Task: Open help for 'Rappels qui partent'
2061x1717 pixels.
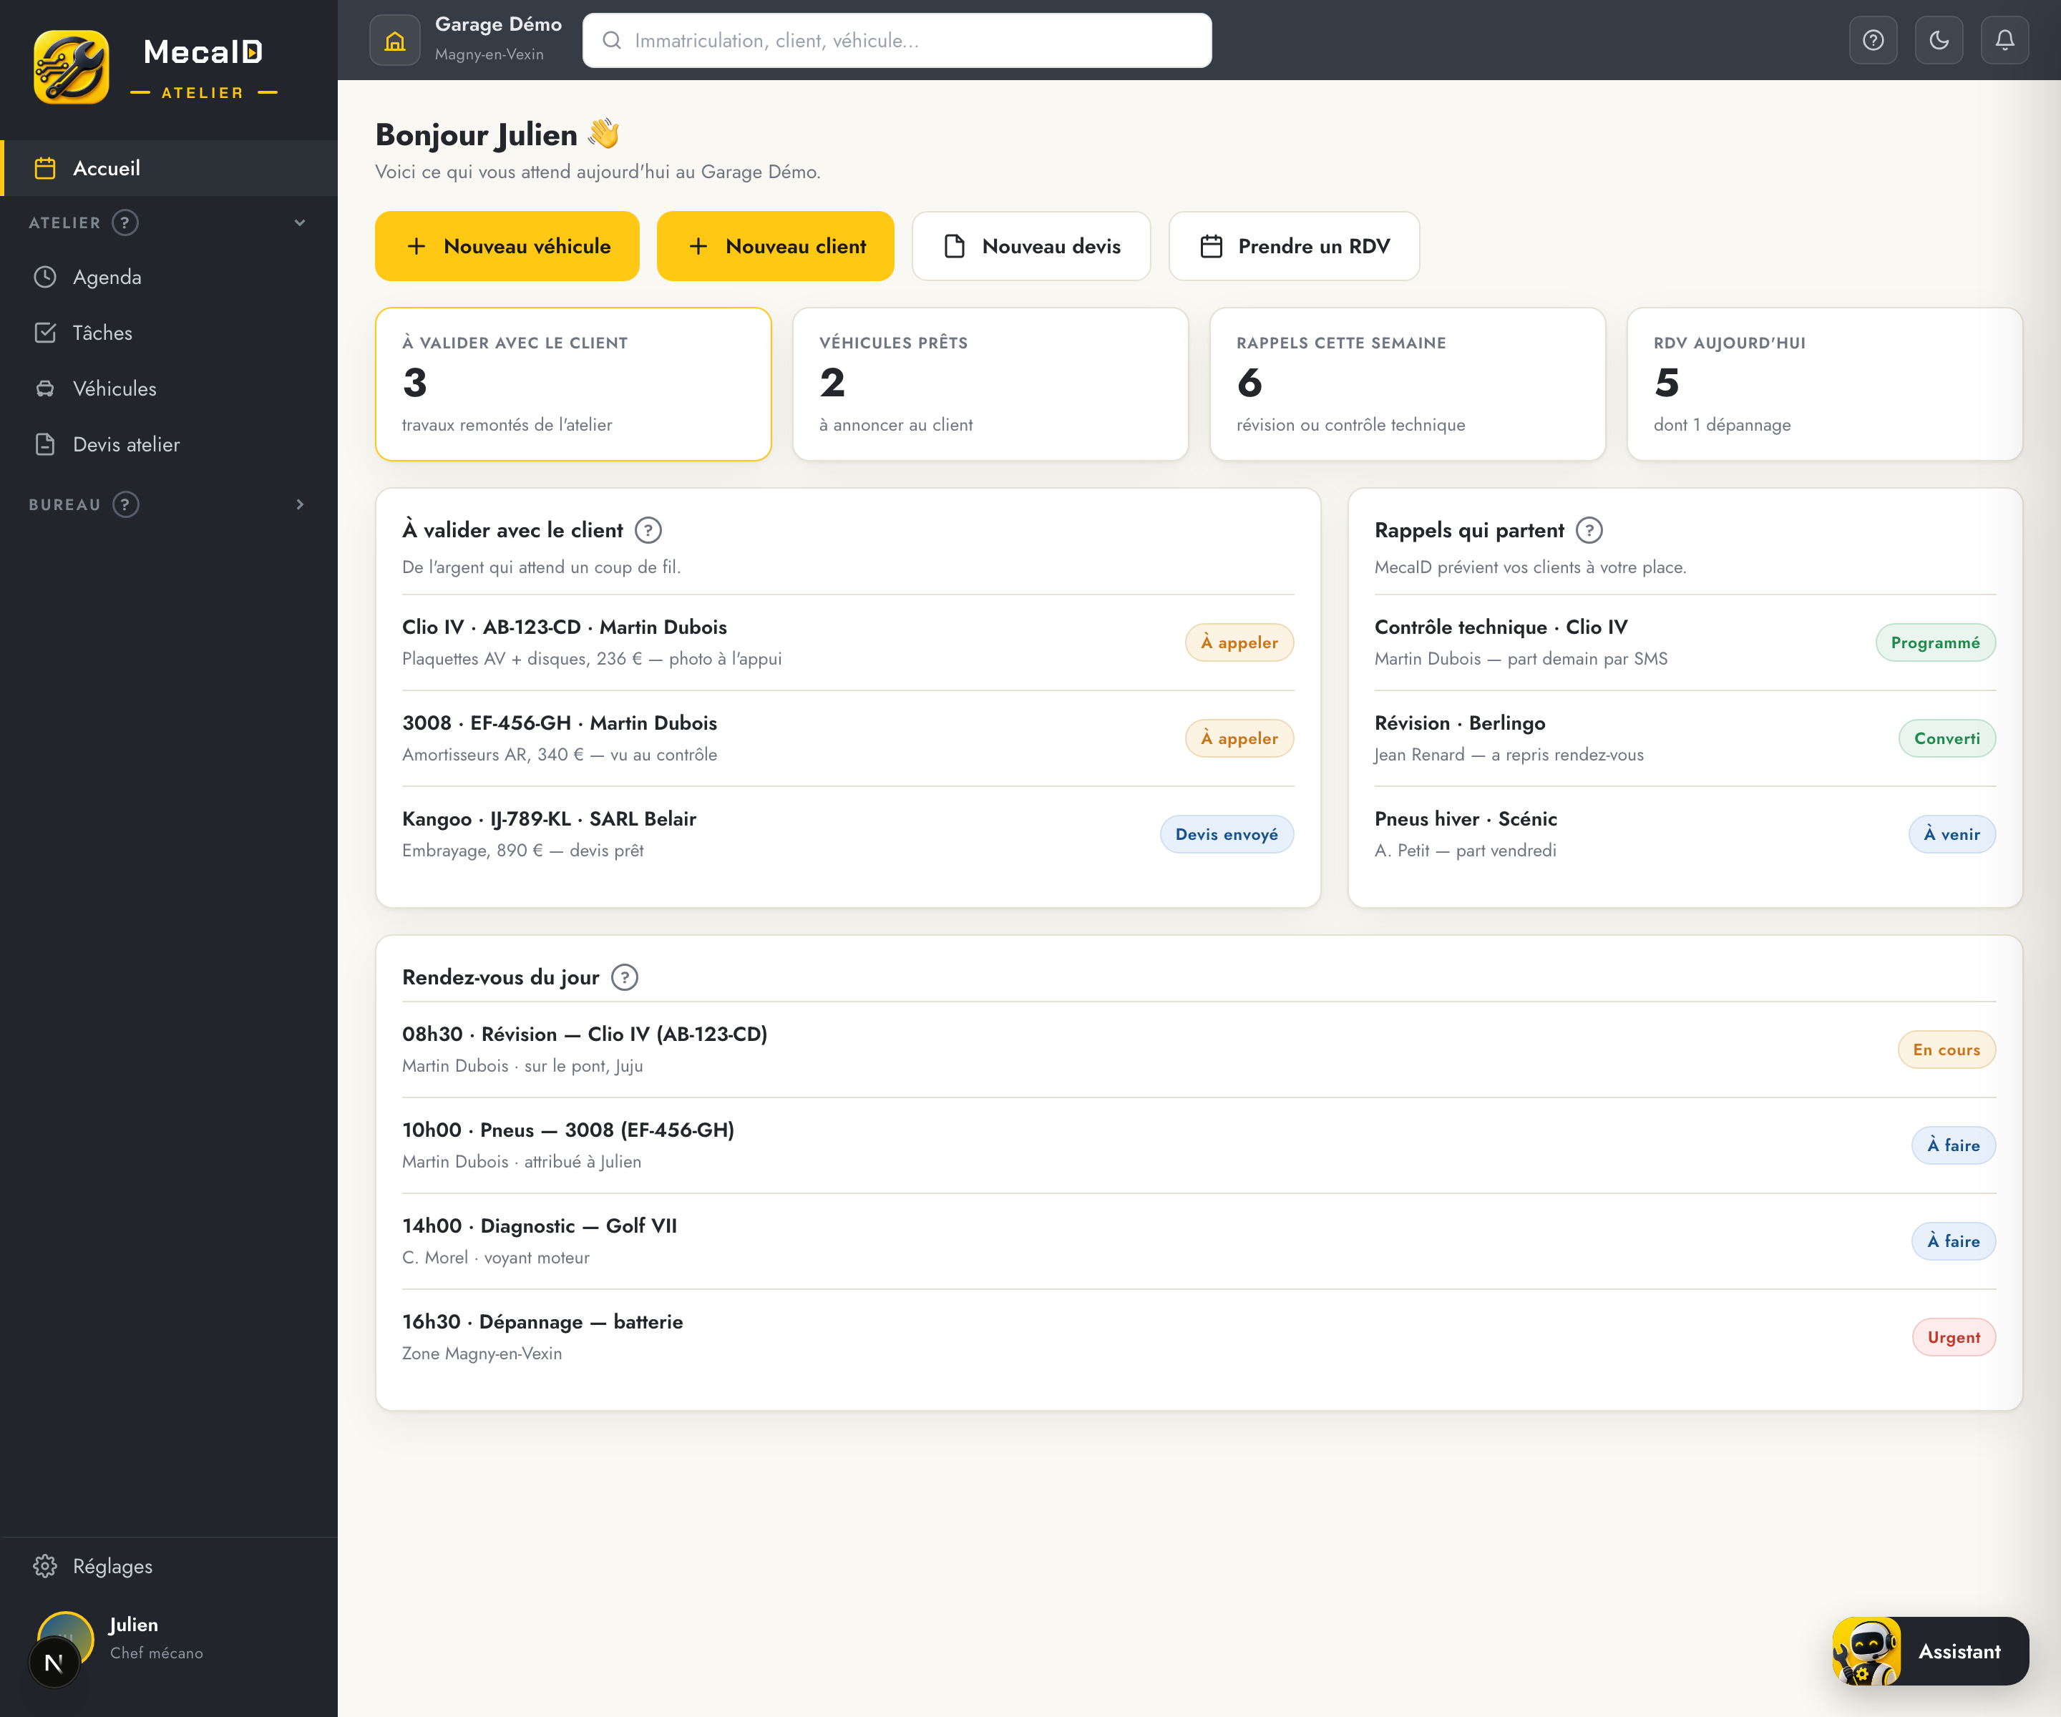Action: [1589, 531]
